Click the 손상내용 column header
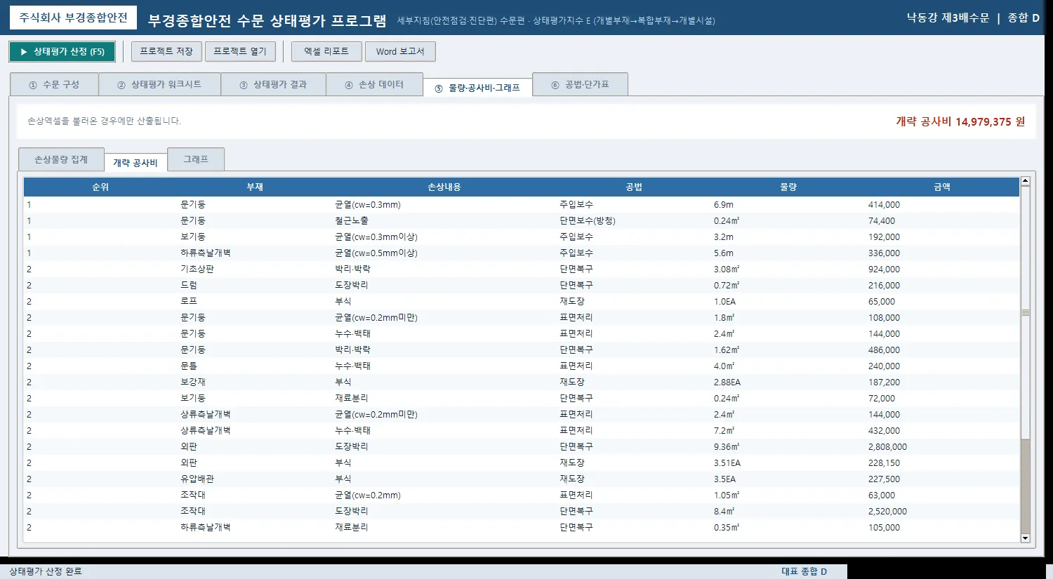Viewport: 1053px width, 579px height. click(x=444, y=187)
